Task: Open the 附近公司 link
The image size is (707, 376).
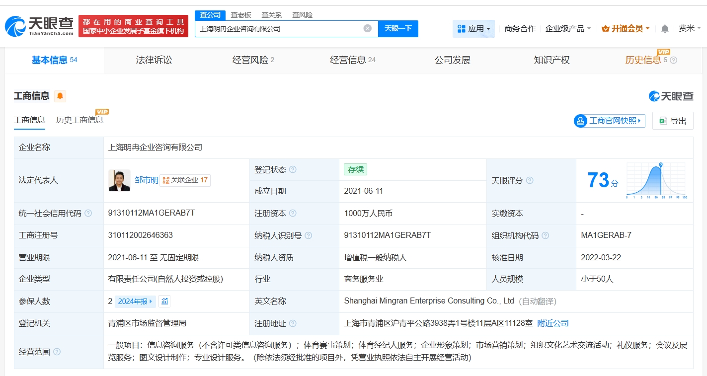Action: (x=553, y=323)
